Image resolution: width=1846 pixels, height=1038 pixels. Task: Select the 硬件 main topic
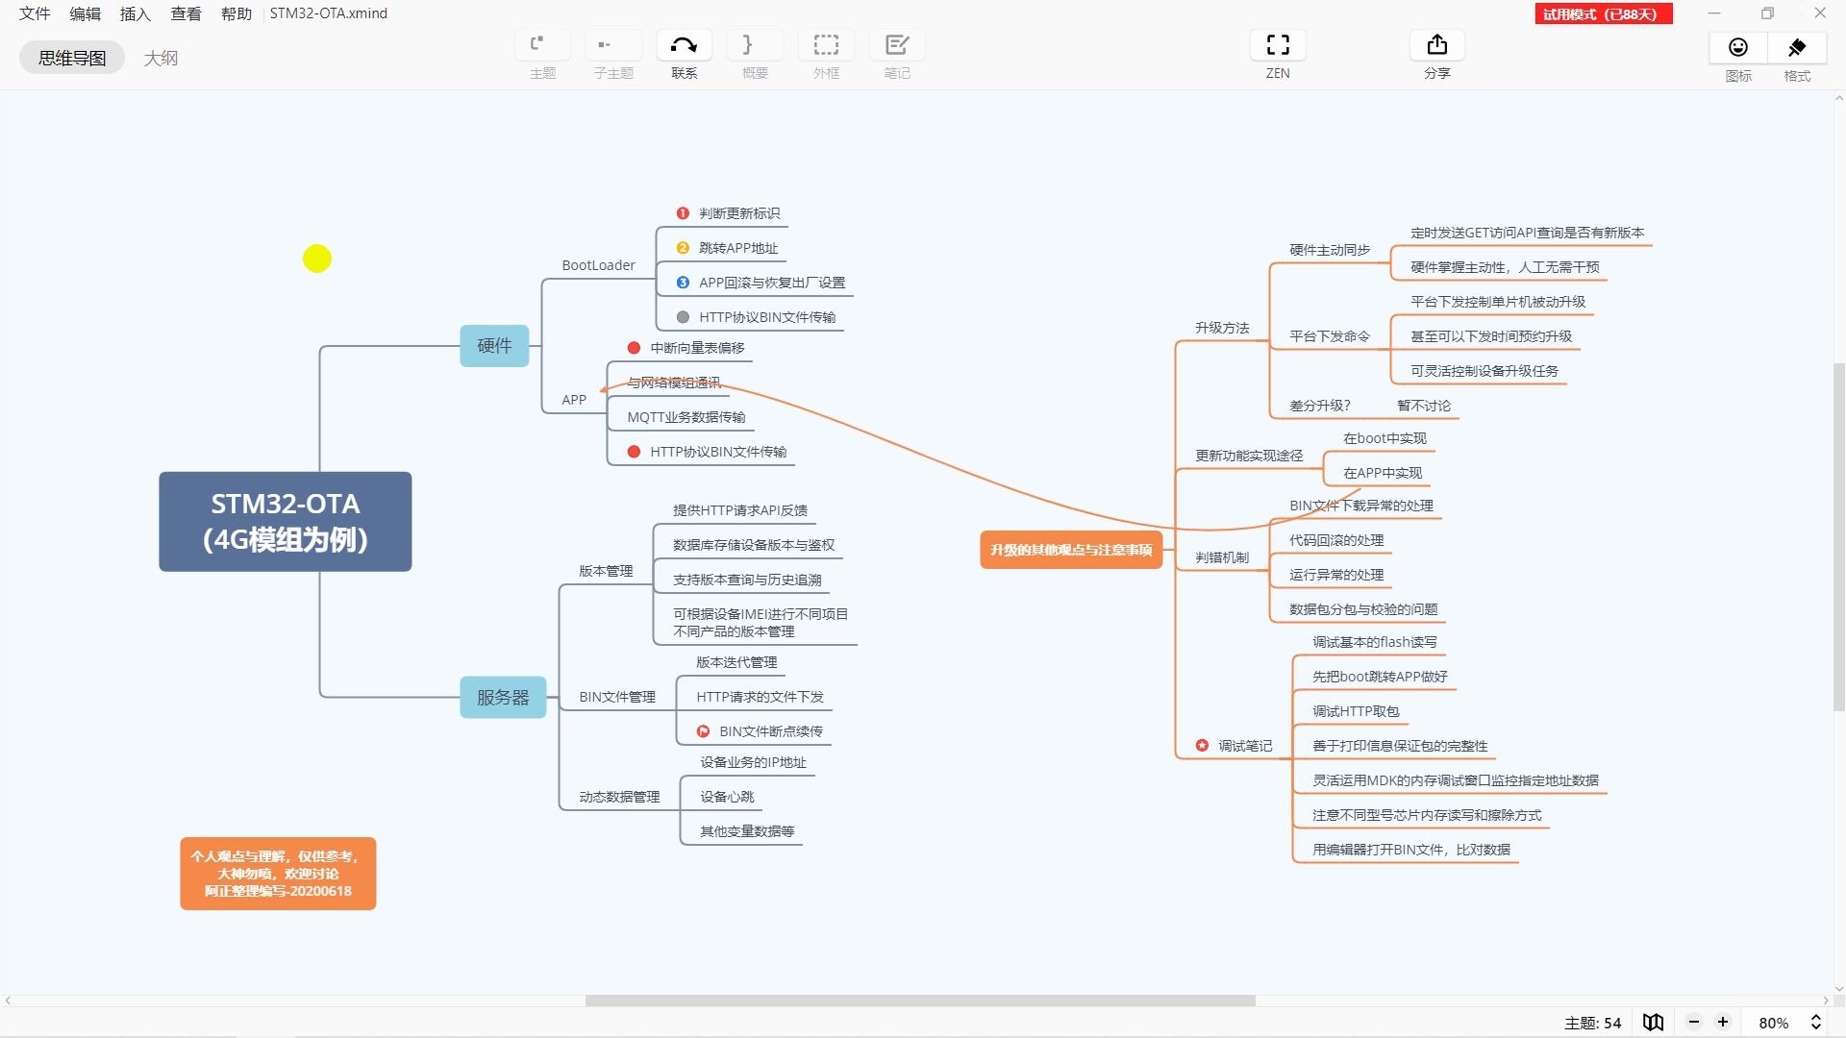pyautogui.click(x=494, y=346)
